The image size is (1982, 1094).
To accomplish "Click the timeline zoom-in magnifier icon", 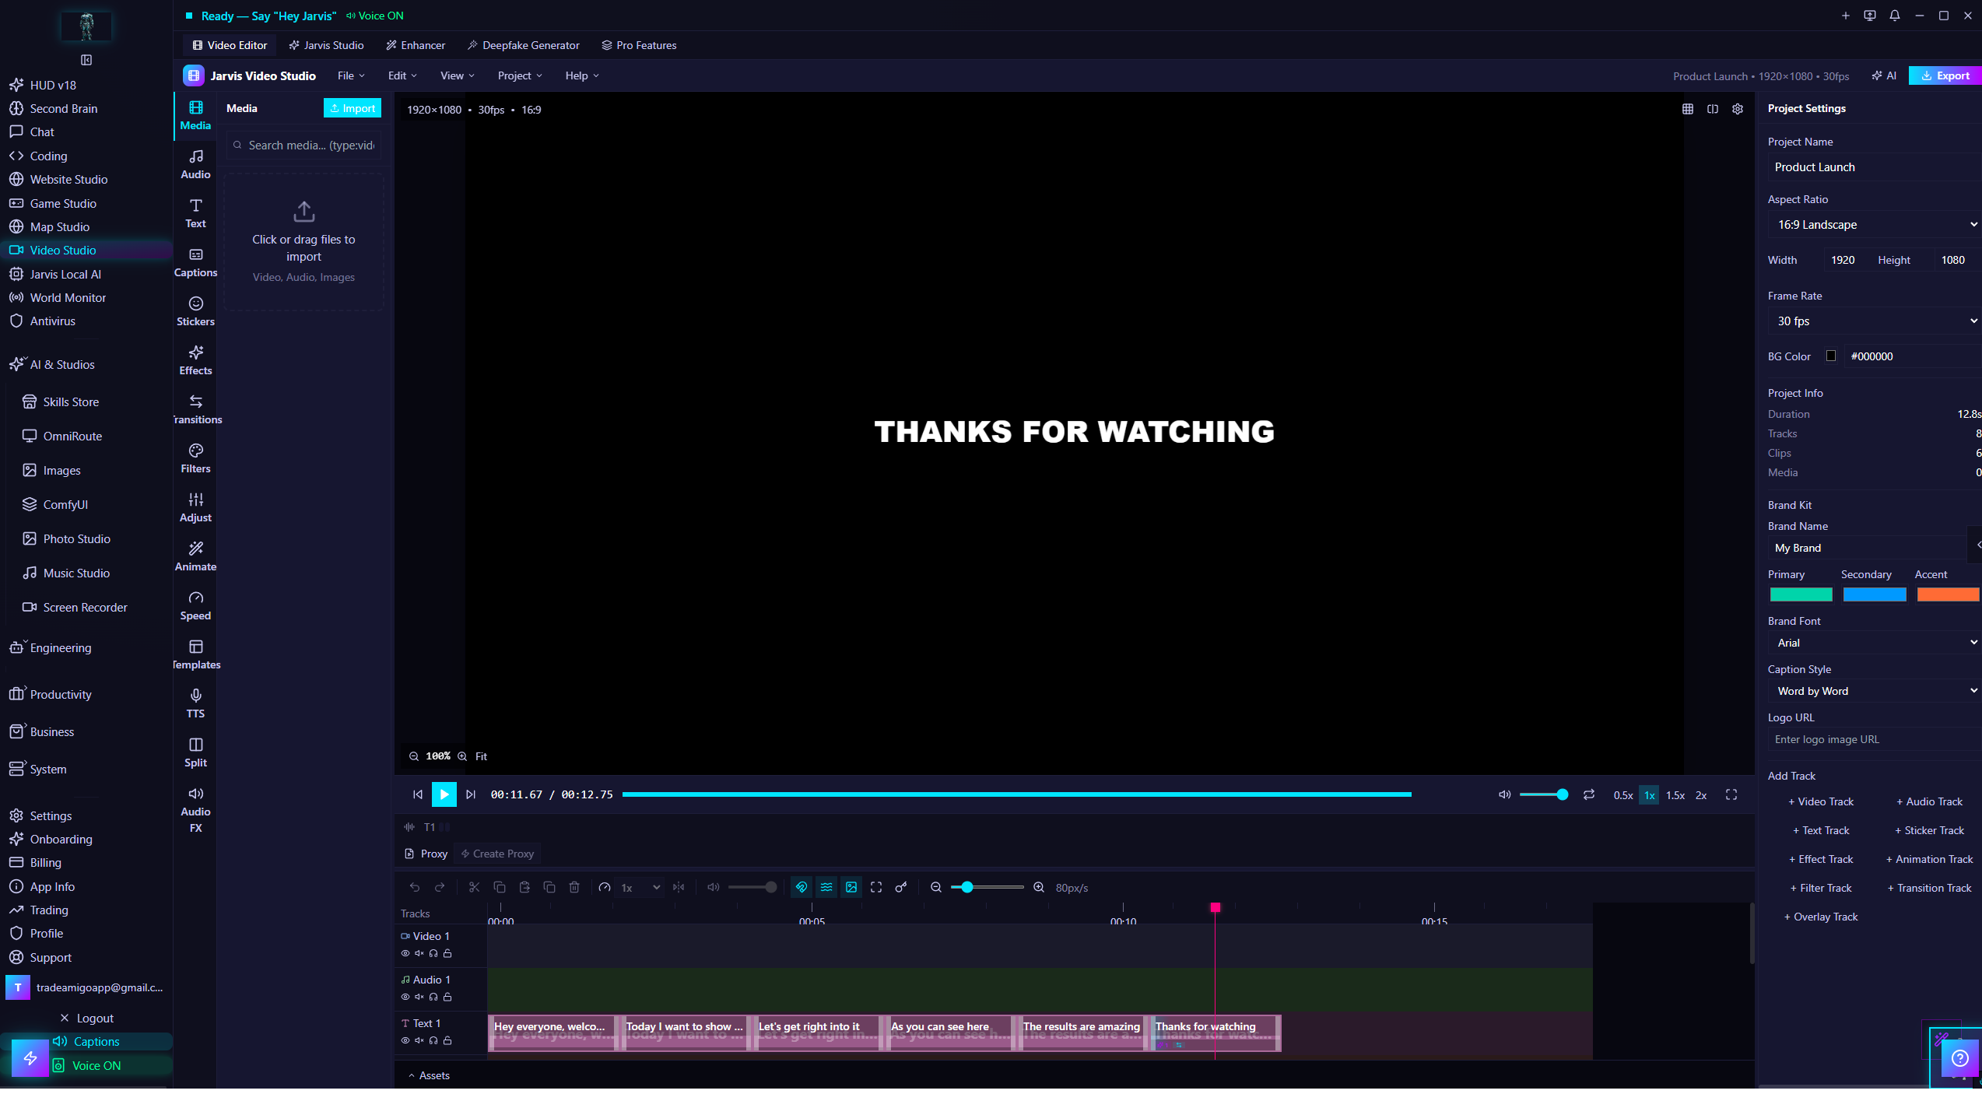I will [x=1039, y=888].
